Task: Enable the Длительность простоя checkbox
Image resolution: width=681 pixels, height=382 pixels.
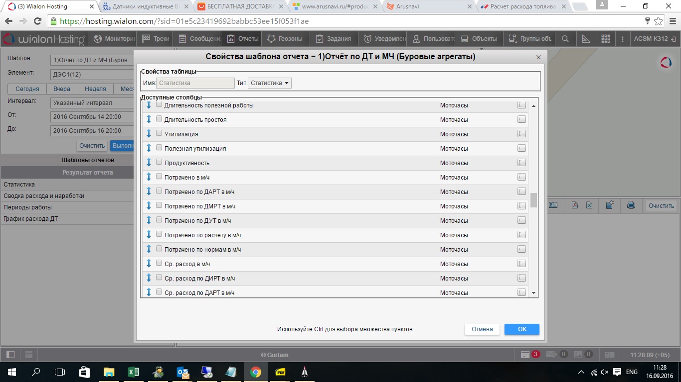Action: (159, 119)
